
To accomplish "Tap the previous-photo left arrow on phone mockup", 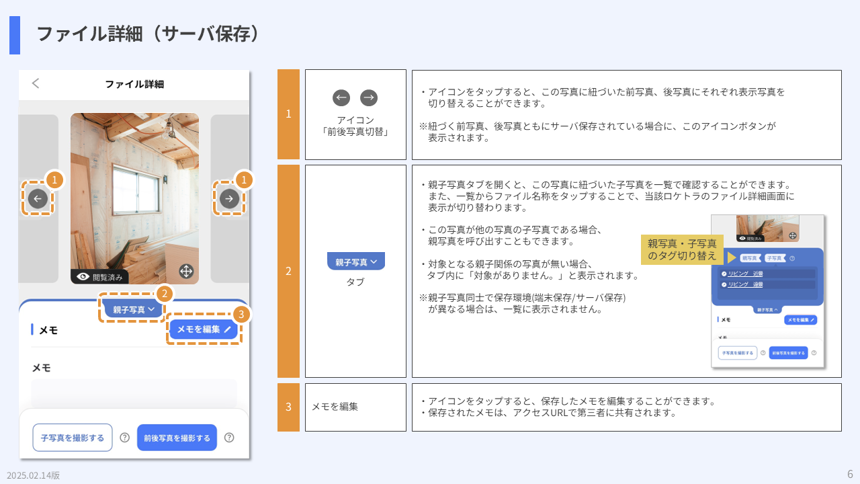I will pyautogui.click(x=38, y=198).
